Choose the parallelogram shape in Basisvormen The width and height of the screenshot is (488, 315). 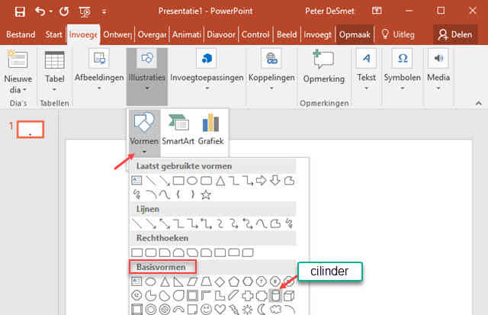[192, 281]
